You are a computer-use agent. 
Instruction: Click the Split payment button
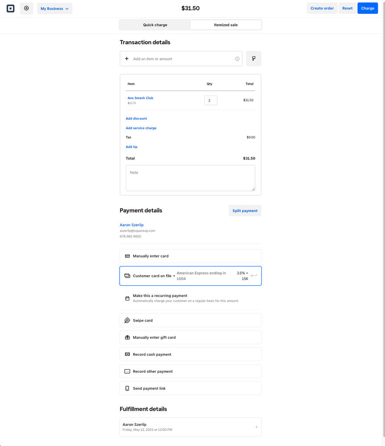point(244,211)
